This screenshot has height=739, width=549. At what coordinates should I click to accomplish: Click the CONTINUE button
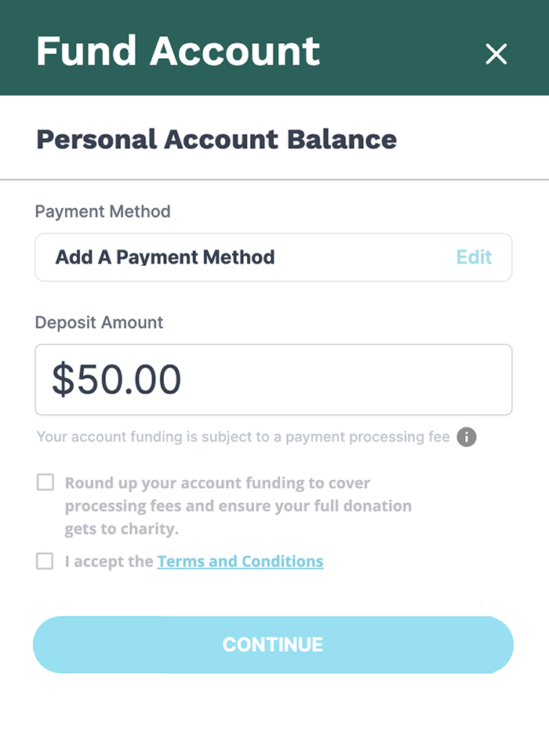273,645
